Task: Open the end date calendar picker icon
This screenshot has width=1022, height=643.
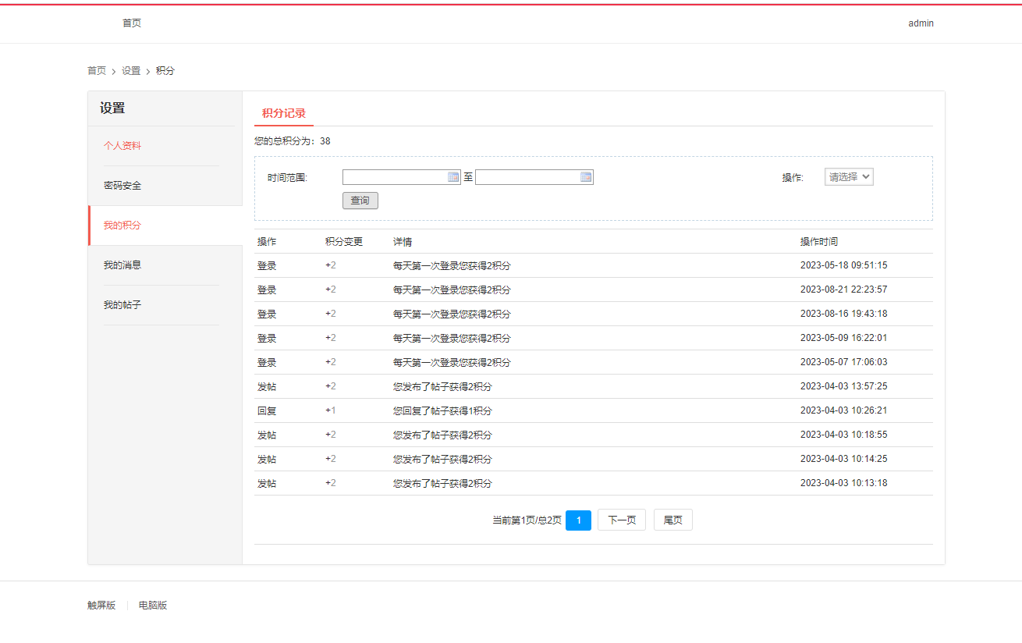Action: 586,176
